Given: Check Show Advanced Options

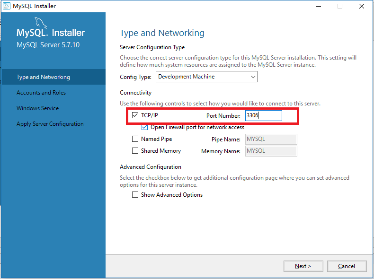Looking at the screenshot, I should 135,195.
